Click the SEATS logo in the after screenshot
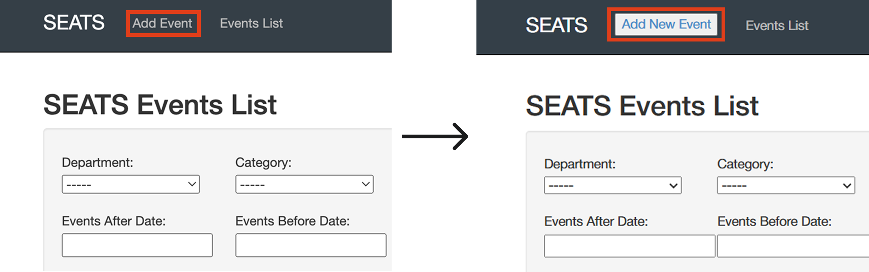This screenshot has height=272, width=869. pyautogui.click(x=556, y=25)
